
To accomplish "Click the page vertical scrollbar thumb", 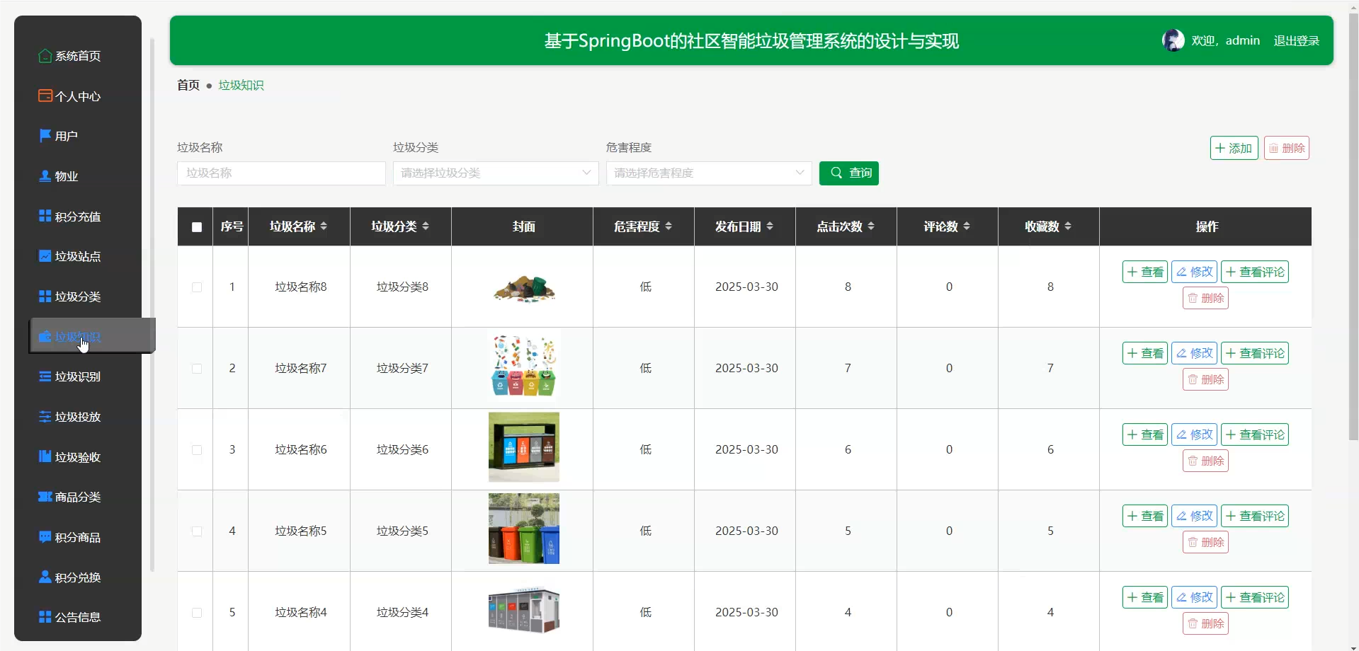I will (1353, 226).
